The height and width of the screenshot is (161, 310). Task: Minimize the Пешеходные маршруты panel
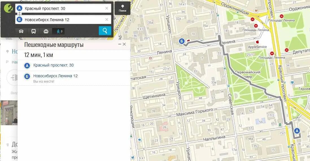tap(119, 44)
